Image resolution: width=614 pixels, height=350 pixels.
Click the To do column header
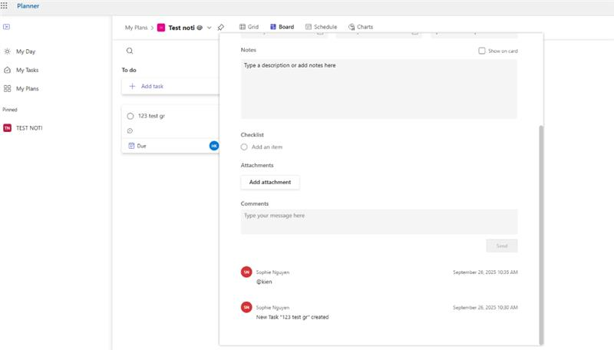[129, 70]
